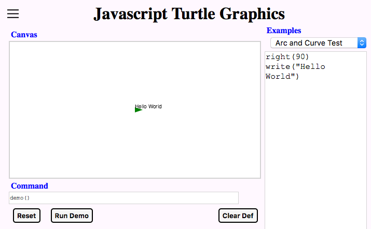Click the demo() text in command box
The image size is (371, 229).
(x=20, y=198)
